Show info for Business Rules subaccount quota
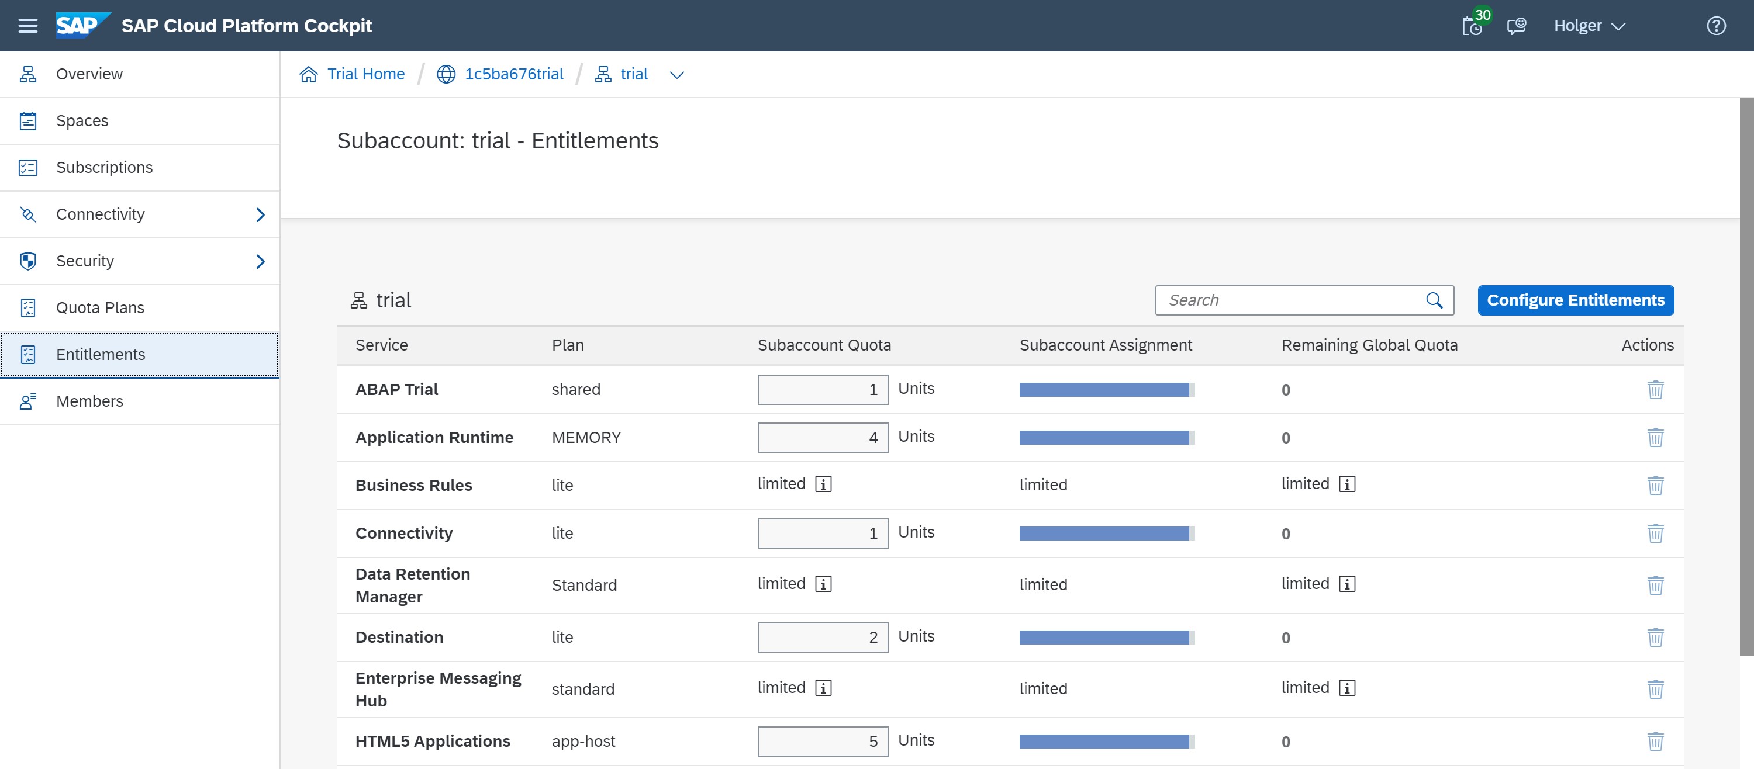Image resolution: width=1754 pixels, height=769 pixels. [823, 484]
